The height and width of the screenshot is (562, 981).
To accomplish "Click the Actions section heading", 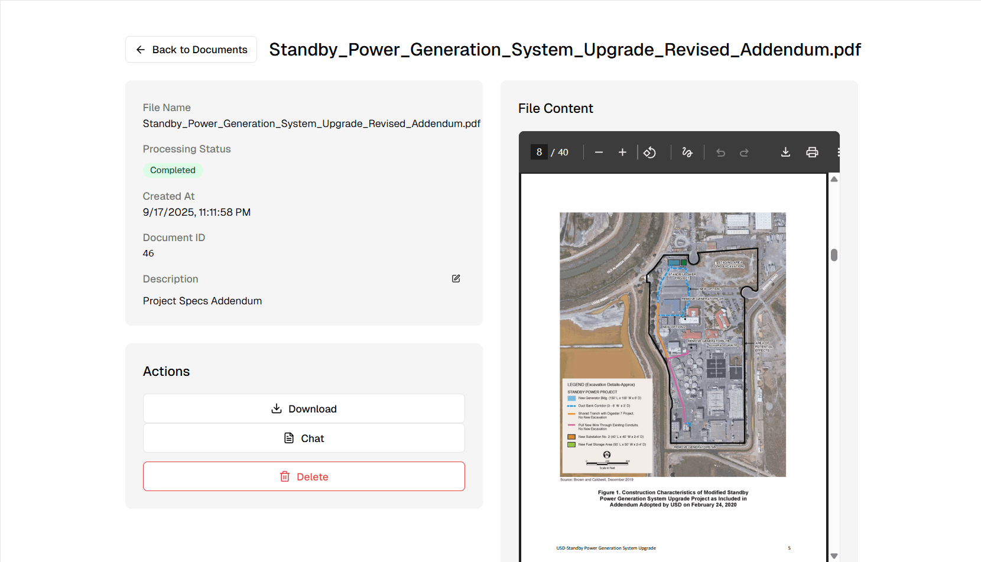I will pyautogui.click(x=166, y=372).
